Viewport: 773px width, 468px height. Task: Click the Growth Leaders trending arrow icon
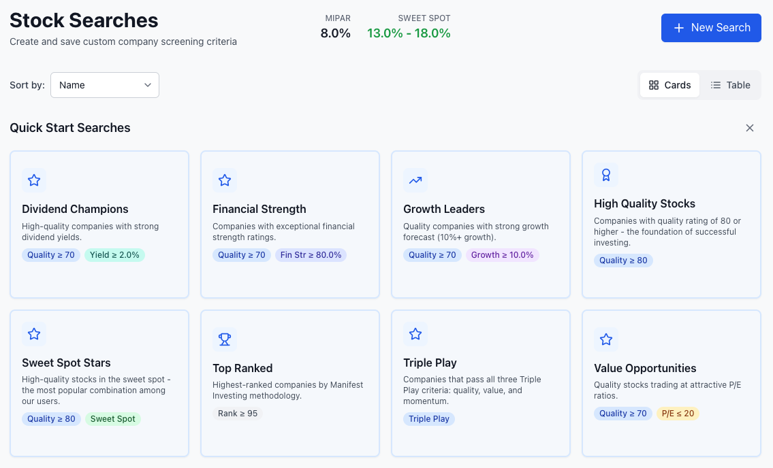pos(415,180)
